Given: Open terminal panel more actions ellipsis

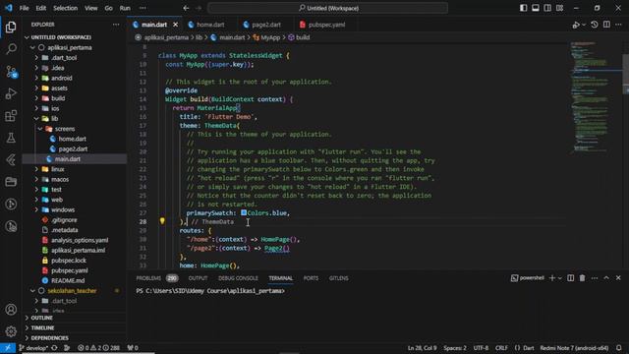Looking at the screenshot, I should point(594,277).
